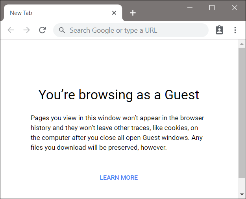This screenshot has width=246, height=199.
Task: Click the scrollbar down arrow
Action: tap(242, 195)
